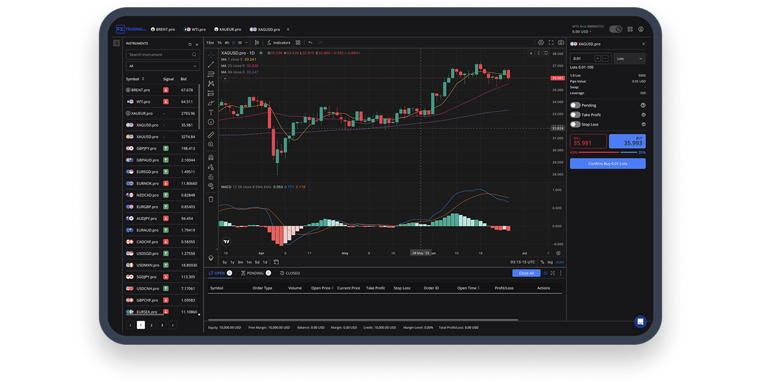Open the candlestick chart type selector
The height and width of the screenshot is (380, 761).
(x=257, y=43)
